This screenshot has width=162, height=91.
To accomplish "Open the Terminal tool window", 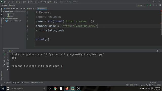I will (x=25, y=83).
